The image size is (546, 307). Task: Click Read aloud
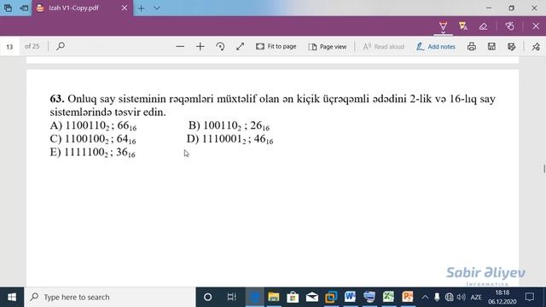point(383,46)
